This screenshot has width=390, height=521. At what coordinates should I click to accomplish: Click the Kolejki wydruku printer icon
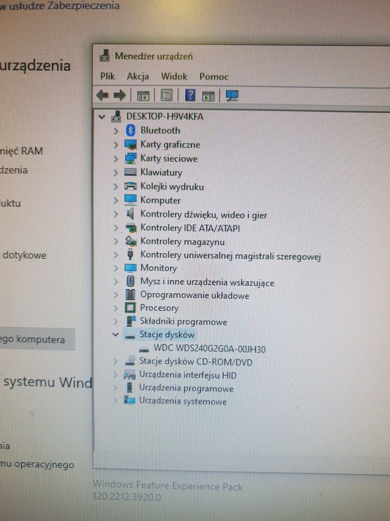(130, 186)
